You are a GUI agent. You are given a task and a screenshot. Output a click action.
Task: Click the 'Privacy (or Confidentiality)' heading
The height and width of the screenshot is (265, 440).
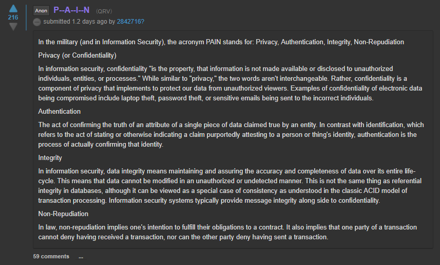(77, 56)
